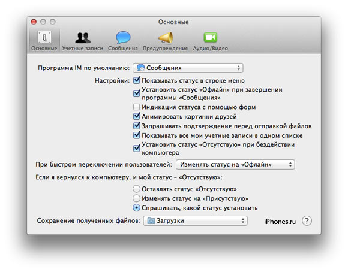Click the Основные window title text

click(173, 22)
